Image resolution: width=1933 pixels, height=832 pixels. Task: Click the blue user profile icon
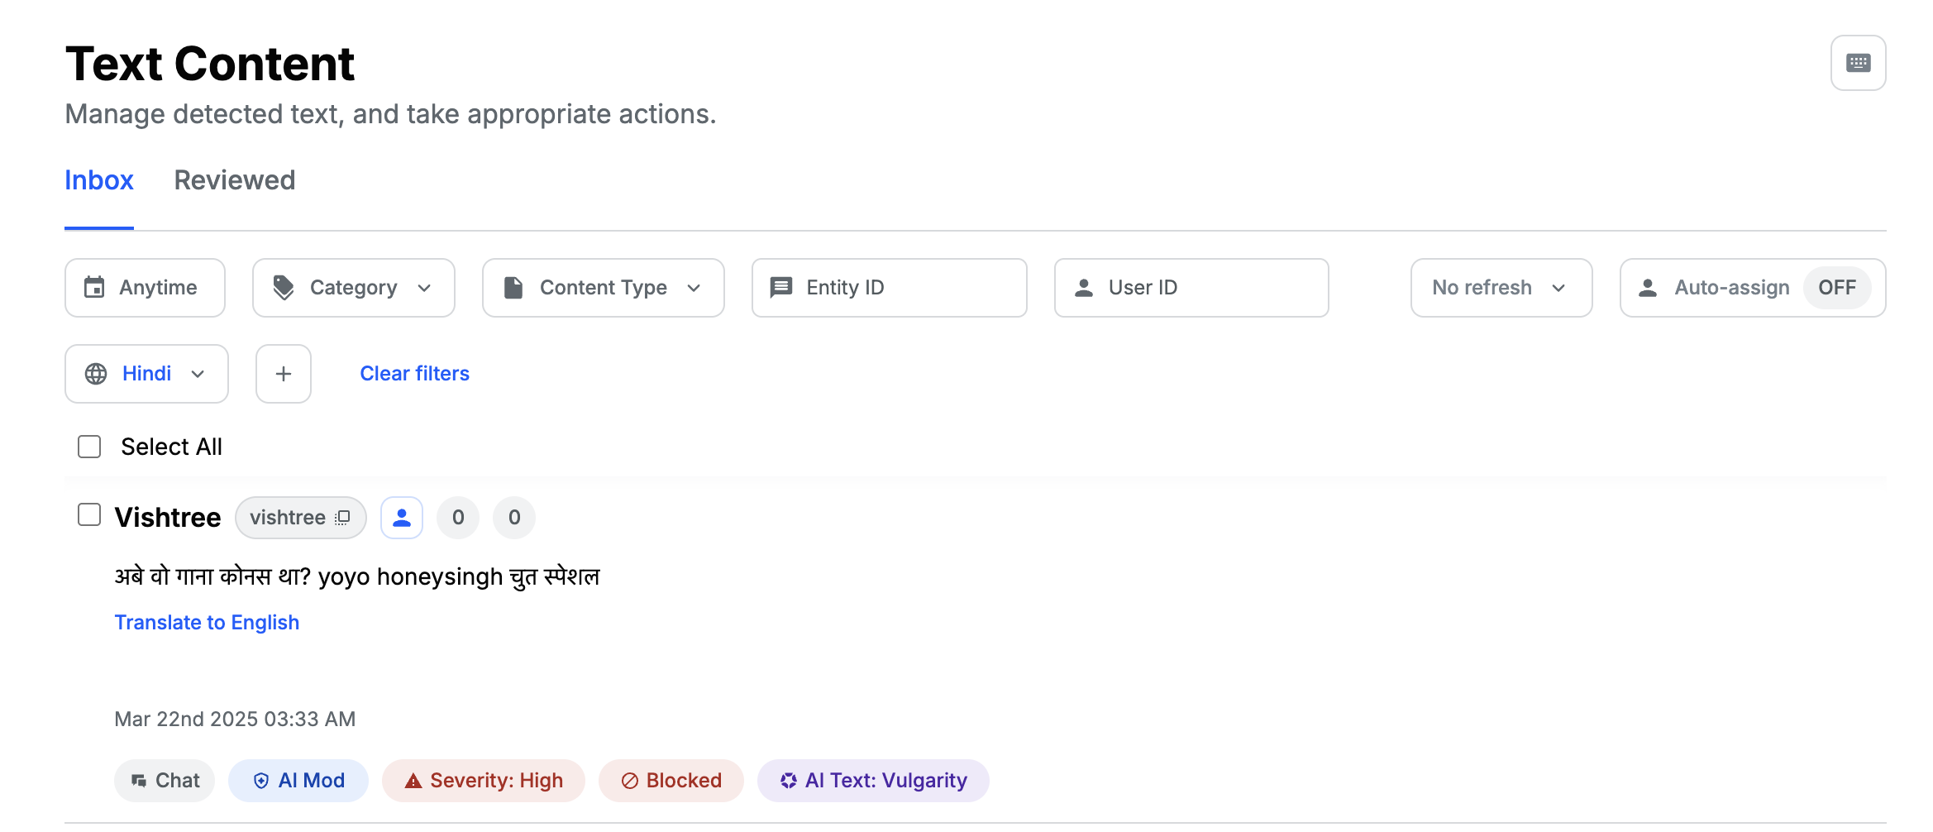[402, 518]
